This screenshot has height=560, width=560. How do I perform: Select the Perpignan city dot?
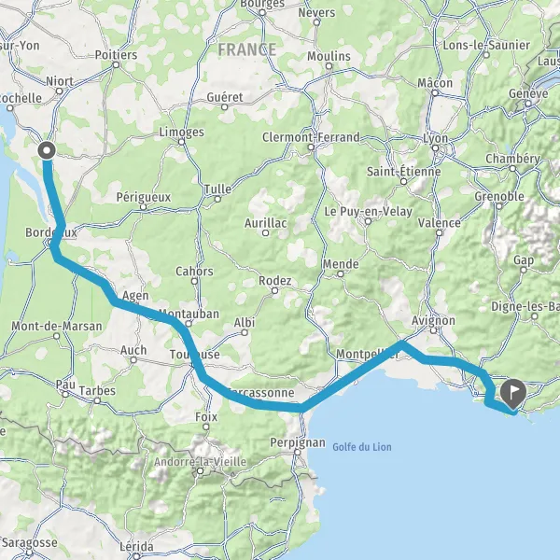pos(298,452)
